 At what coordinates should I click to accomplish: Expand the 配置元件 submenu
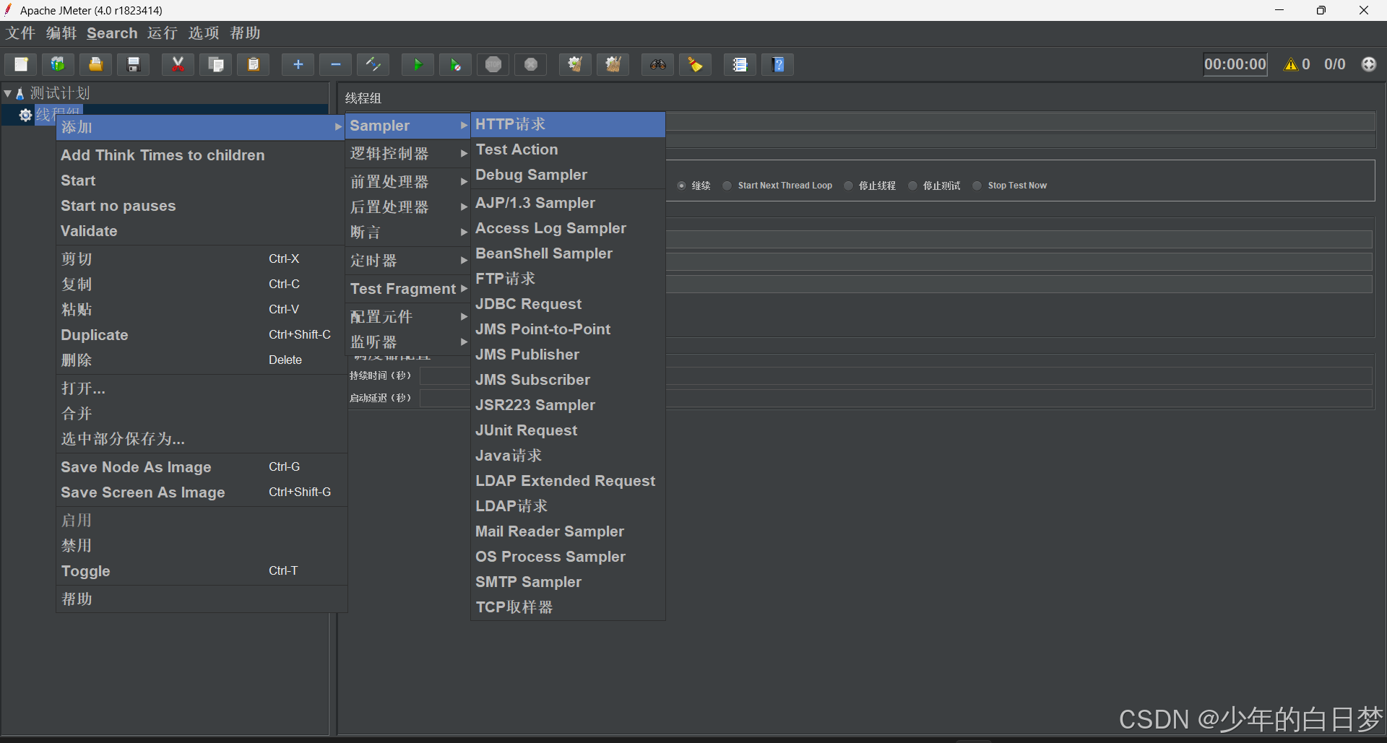pos(408,316)
